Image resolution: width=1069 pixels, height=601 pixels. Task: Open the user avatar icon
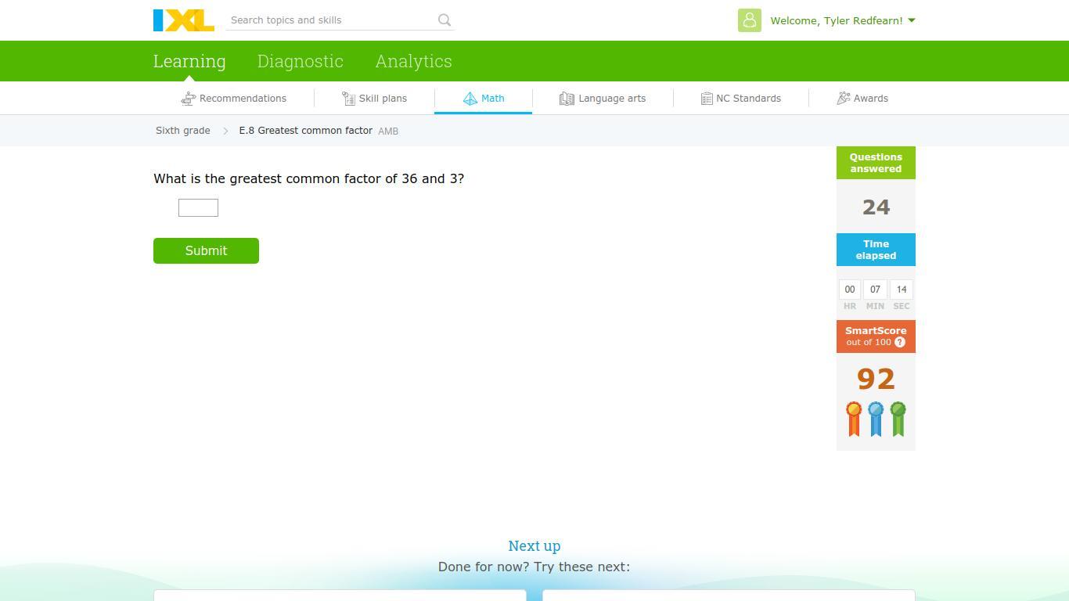coord(750,20)
